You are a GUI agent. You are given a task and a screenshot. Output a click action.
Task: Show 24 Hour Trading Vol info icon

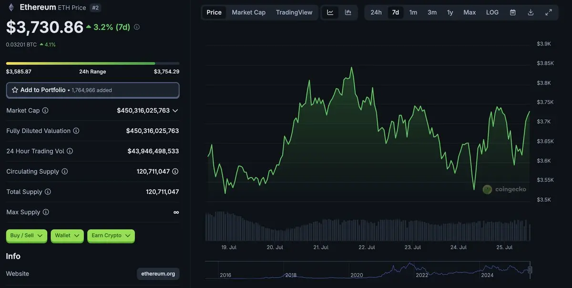click(70, 151)
